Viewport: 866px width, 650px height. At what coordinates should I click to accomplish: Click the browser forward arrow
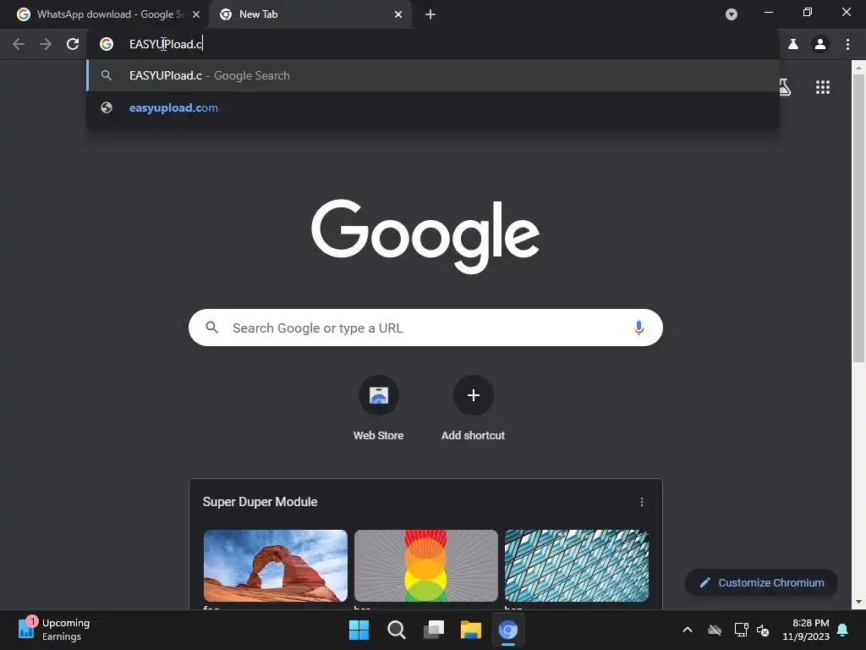[x=46, y=44]
